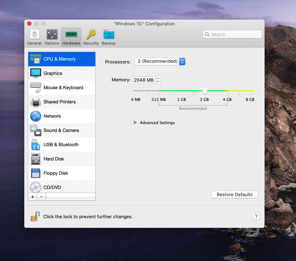
Task: Click the memory slider handle
Action: click(x=205, y=91)
